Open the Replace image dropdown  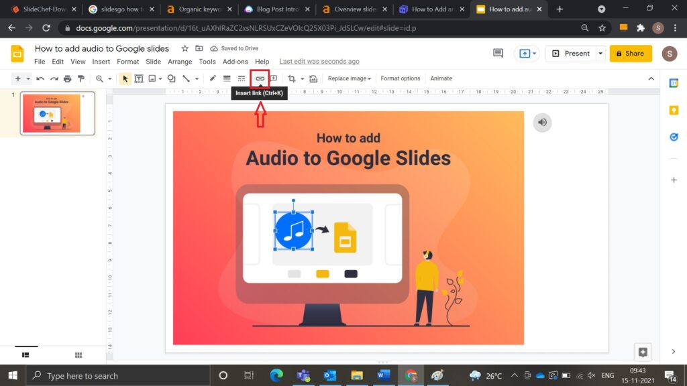click(349, 79)
